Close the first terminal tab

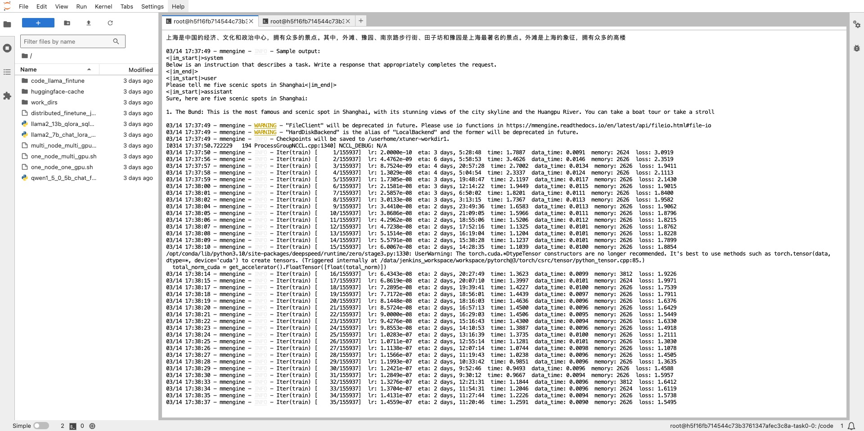pos(251,21)
